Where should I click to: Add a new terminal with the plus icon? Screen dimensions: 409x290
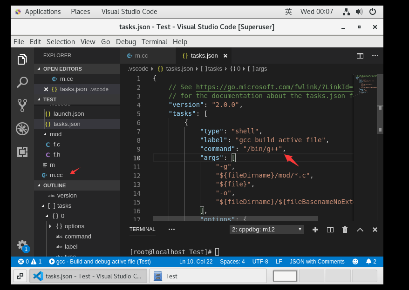tap(315, 229)
